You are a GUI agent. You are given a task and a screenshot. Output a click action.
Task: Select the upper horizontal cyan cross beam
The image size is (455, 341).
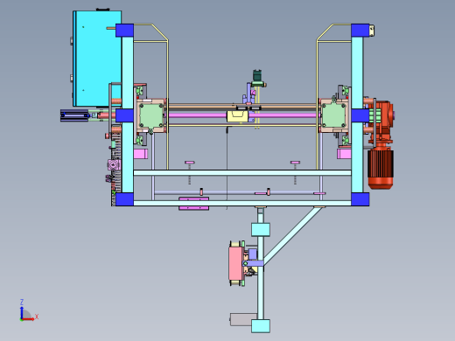pyautogui.click(x=242, y=173)
